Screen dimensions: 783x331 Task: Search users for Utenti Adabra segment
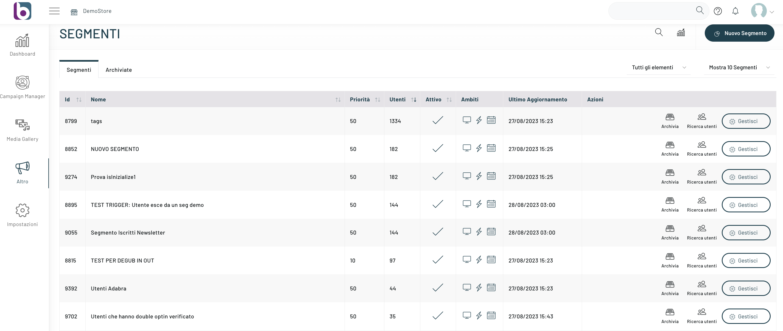pyautogui.click(x=701, y=289)
